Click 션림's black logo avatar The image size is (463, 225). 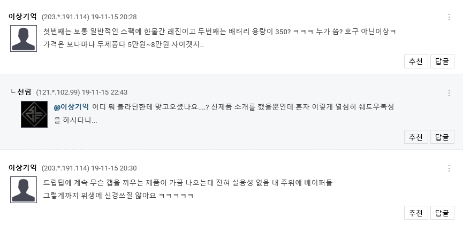tap(34, 114)
